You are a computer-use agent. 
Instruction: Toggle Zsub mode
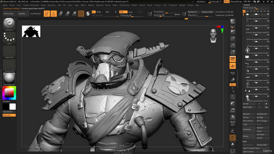[131, 12]
